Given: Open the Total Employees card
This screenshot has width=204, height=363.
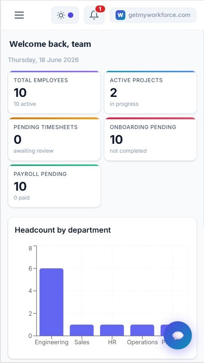Looking at the screenshot, I should tap(54, 92).
